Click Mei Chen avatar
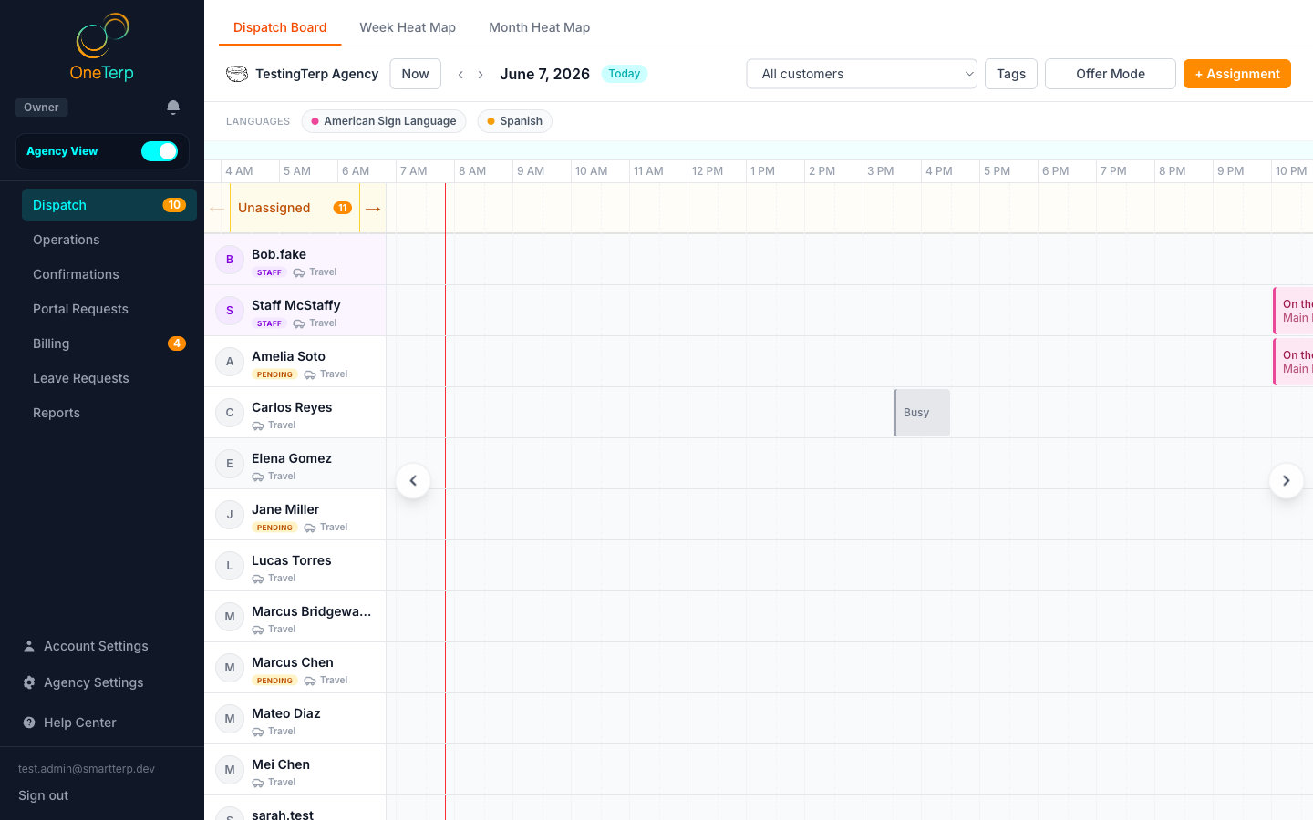The image size is (1313, 820). pyautogui.click(x=230, y=770)
